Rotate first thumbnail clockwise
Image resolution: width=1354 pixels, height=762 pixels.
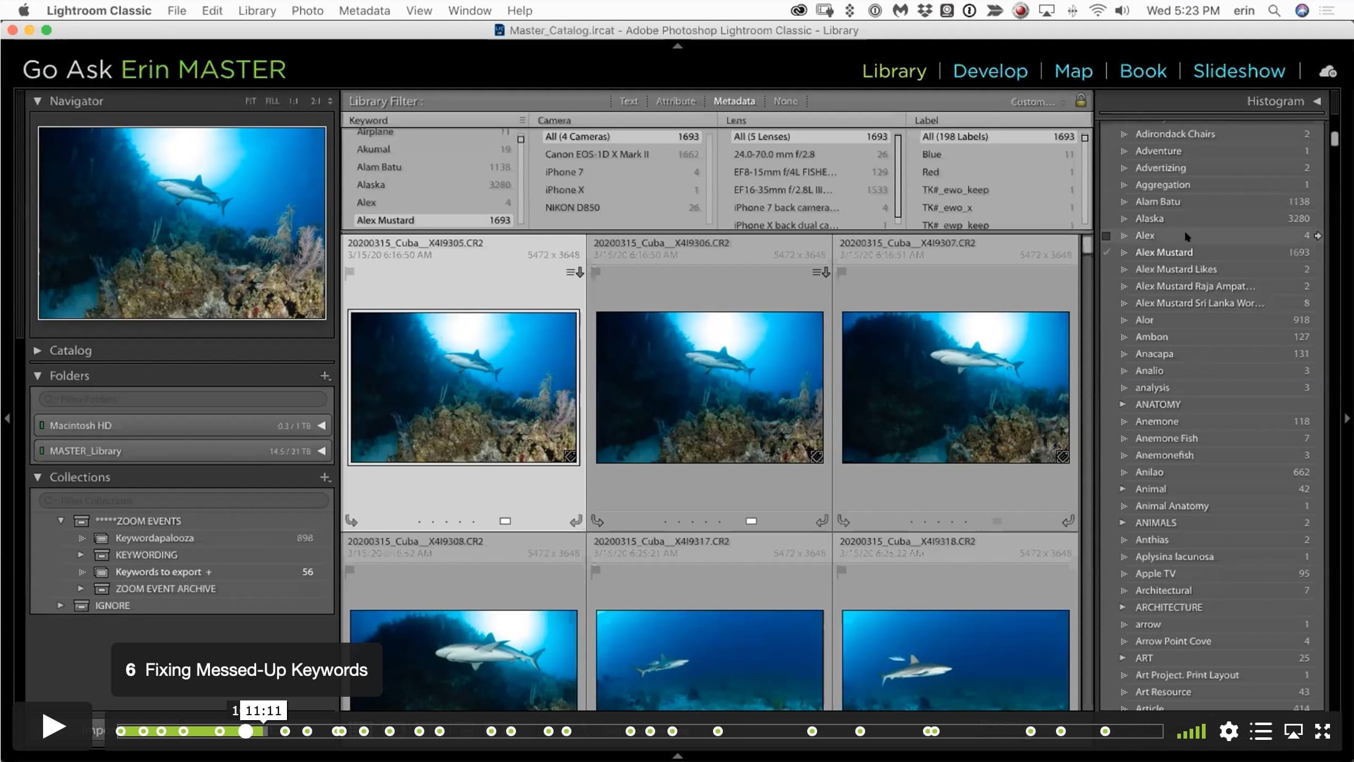576,521
